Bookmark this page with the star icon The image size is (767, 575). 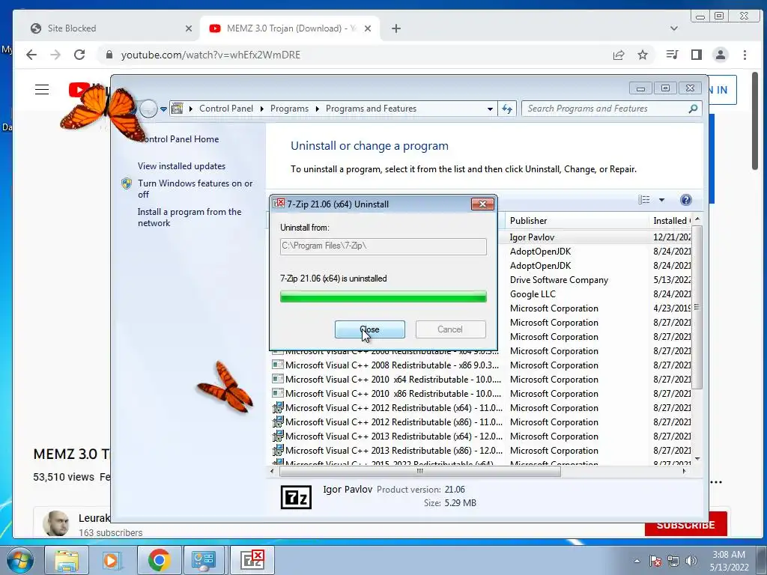point(642,55)
